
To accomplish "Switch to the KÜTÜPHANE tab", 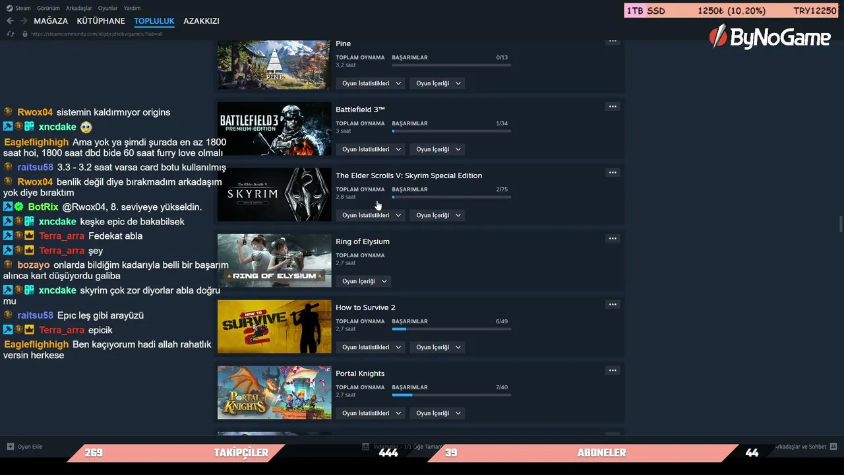I will pyautogui.click(x=101, y=21).
